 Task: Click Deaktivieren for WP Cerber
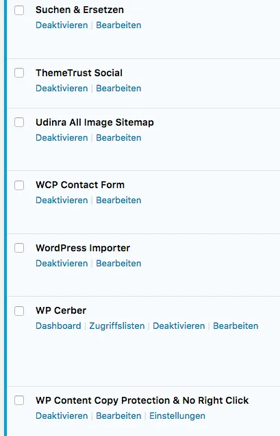(x=179, y=326)
